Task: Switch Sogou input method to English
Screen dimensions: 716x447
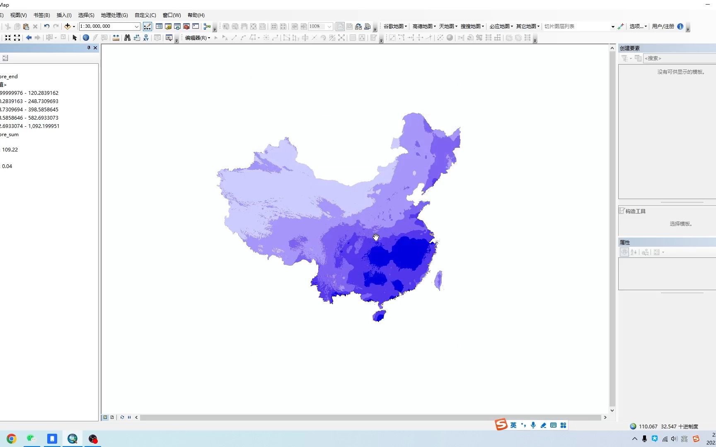Action: 513,425
